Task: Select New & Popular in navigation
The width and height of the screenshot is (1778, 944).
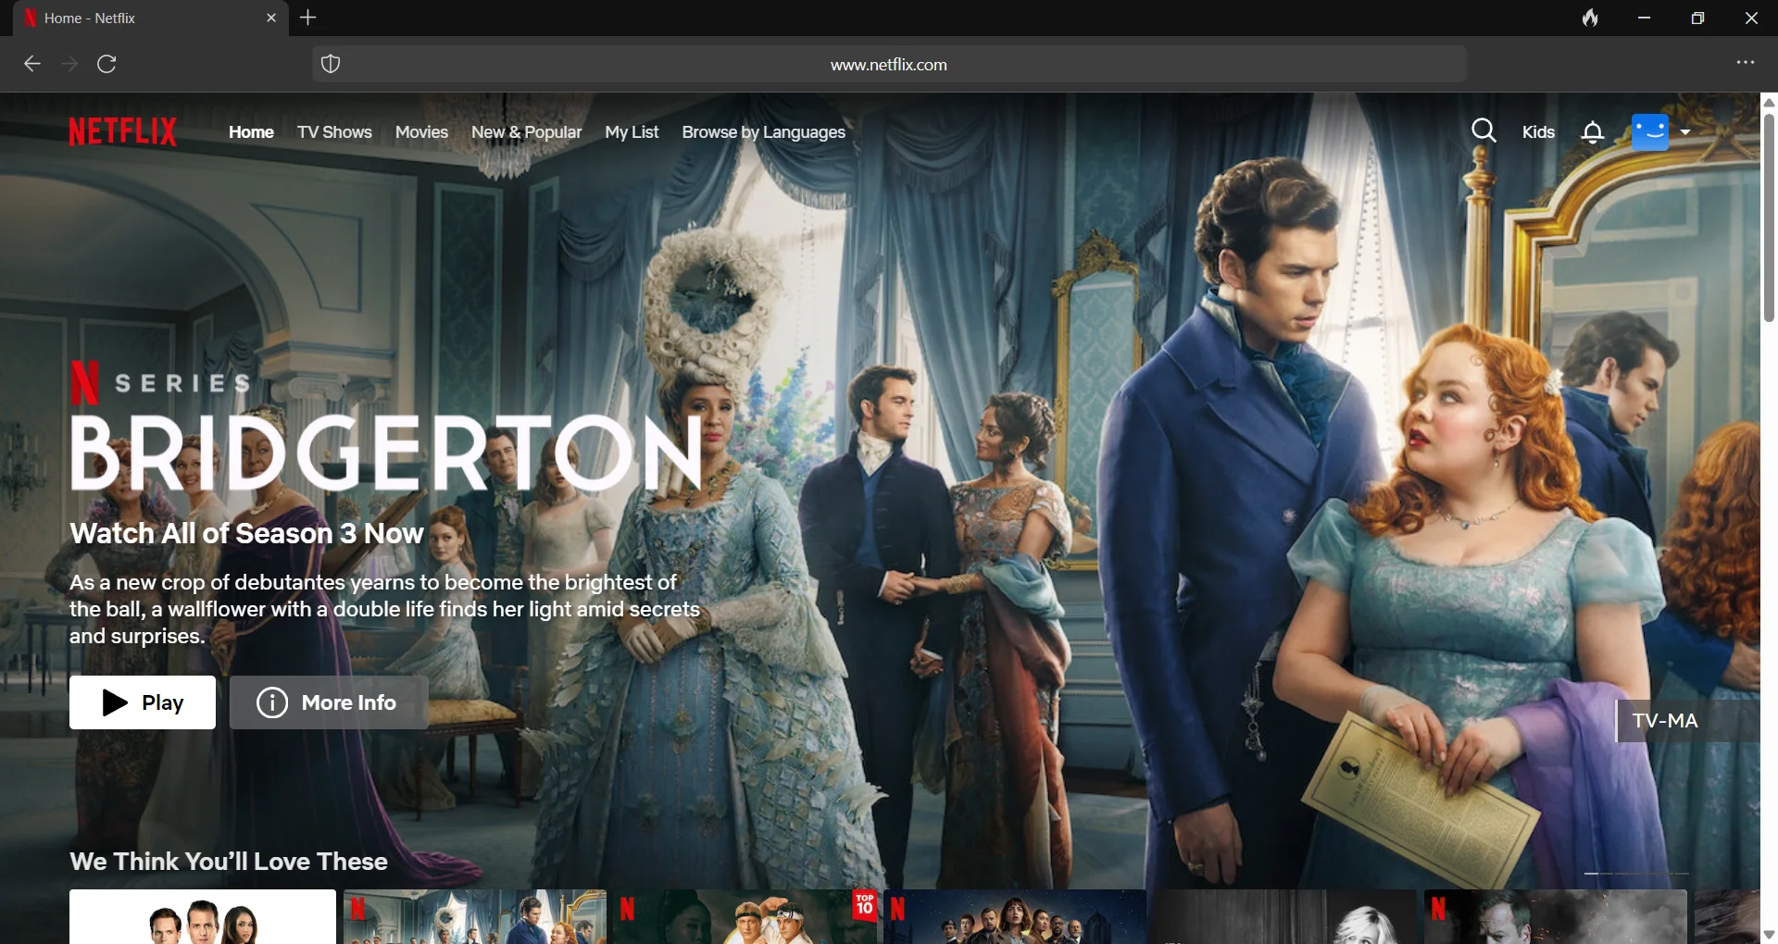Action: point(526,132)
